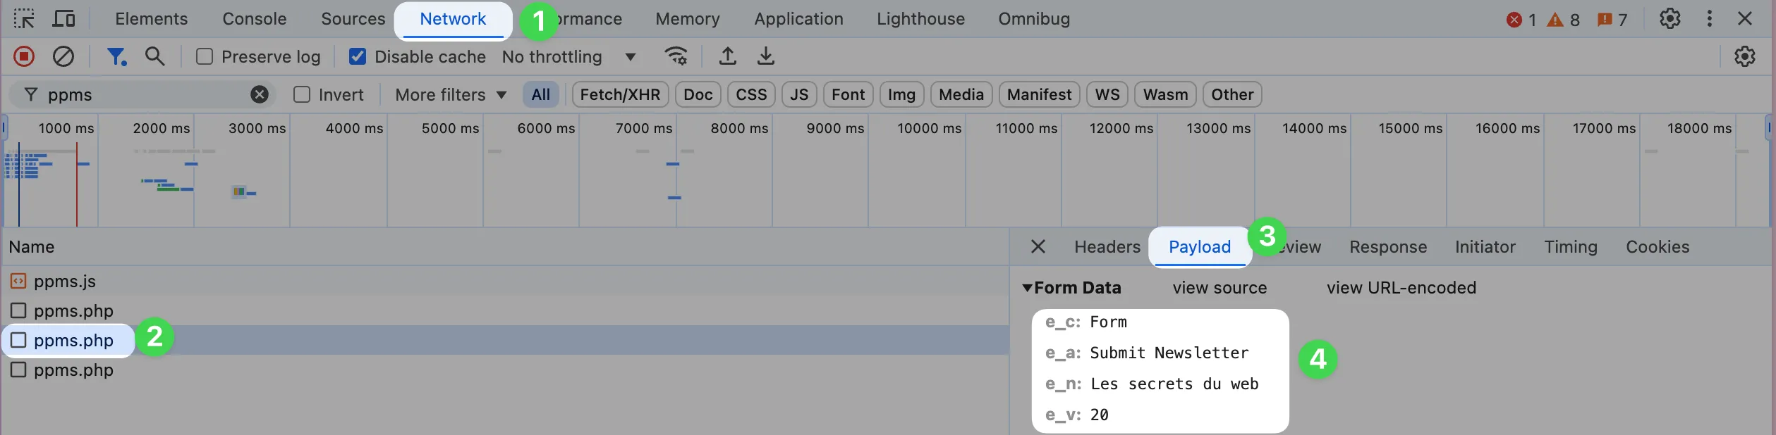Screen dimensions: 1776x435
Task: Click view source link
Action: tap(1220, 288)
